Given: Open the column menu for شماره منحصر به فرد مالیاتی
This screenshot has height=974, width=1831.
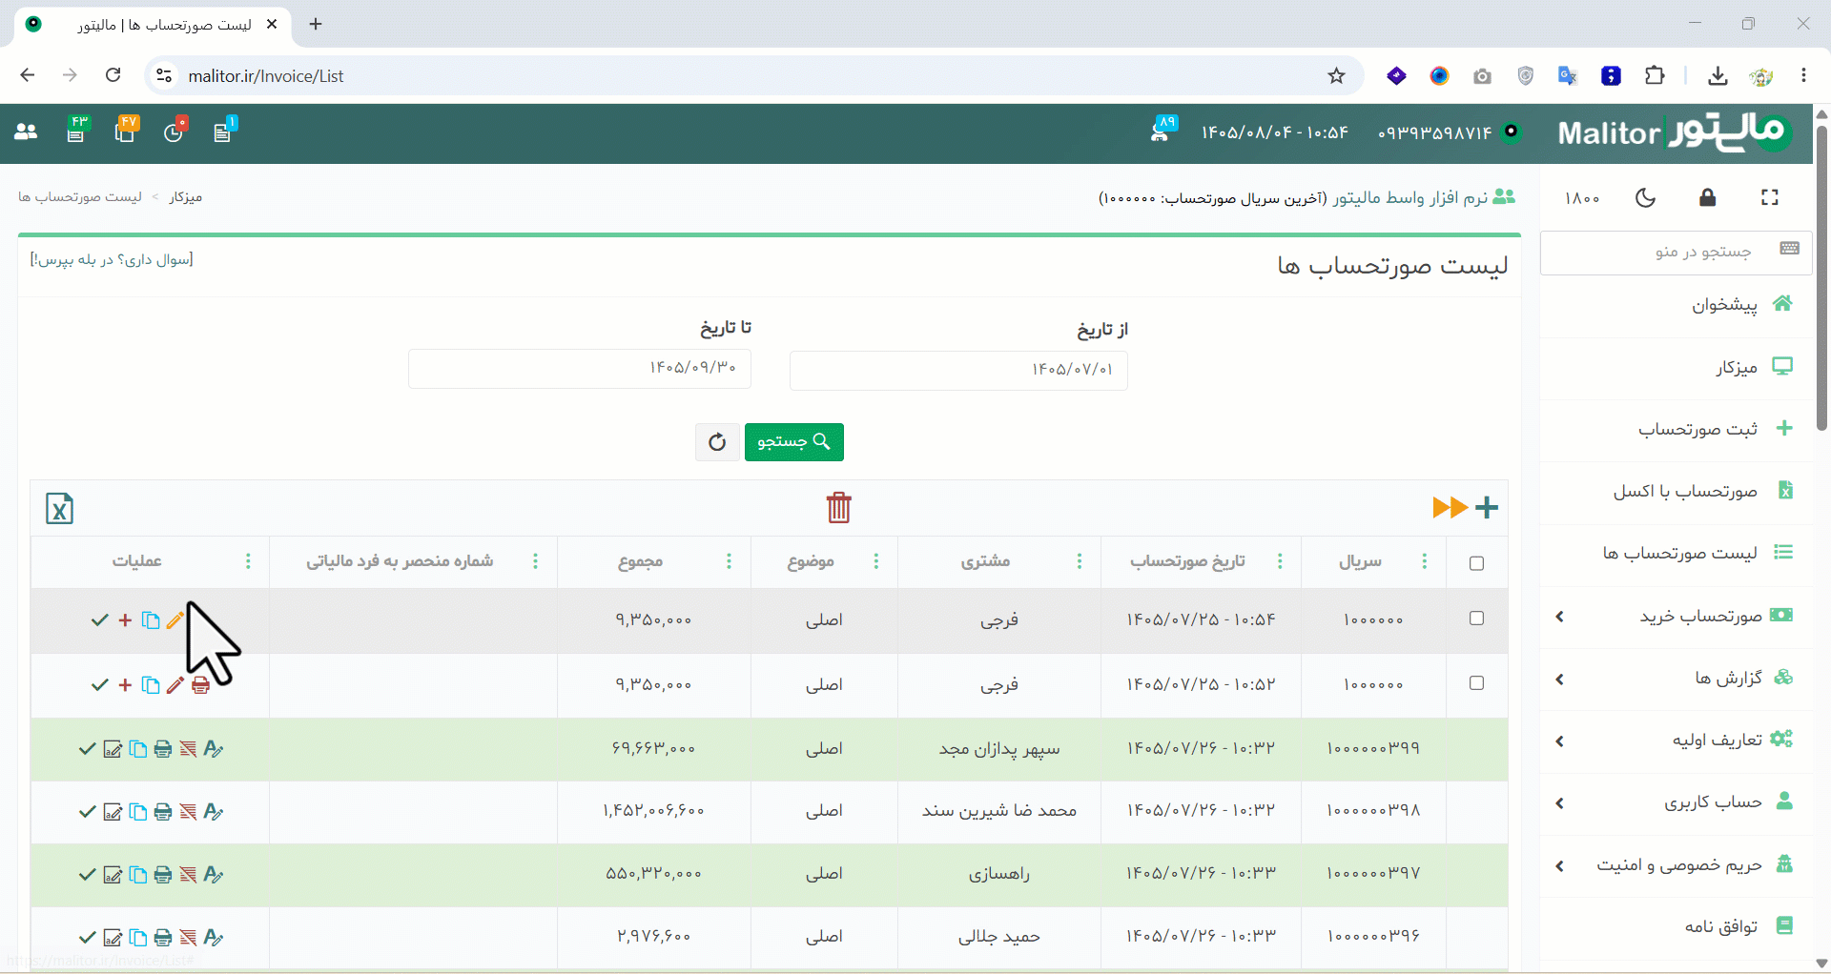Looking at the screenshot, I should [x=536, y=562].
